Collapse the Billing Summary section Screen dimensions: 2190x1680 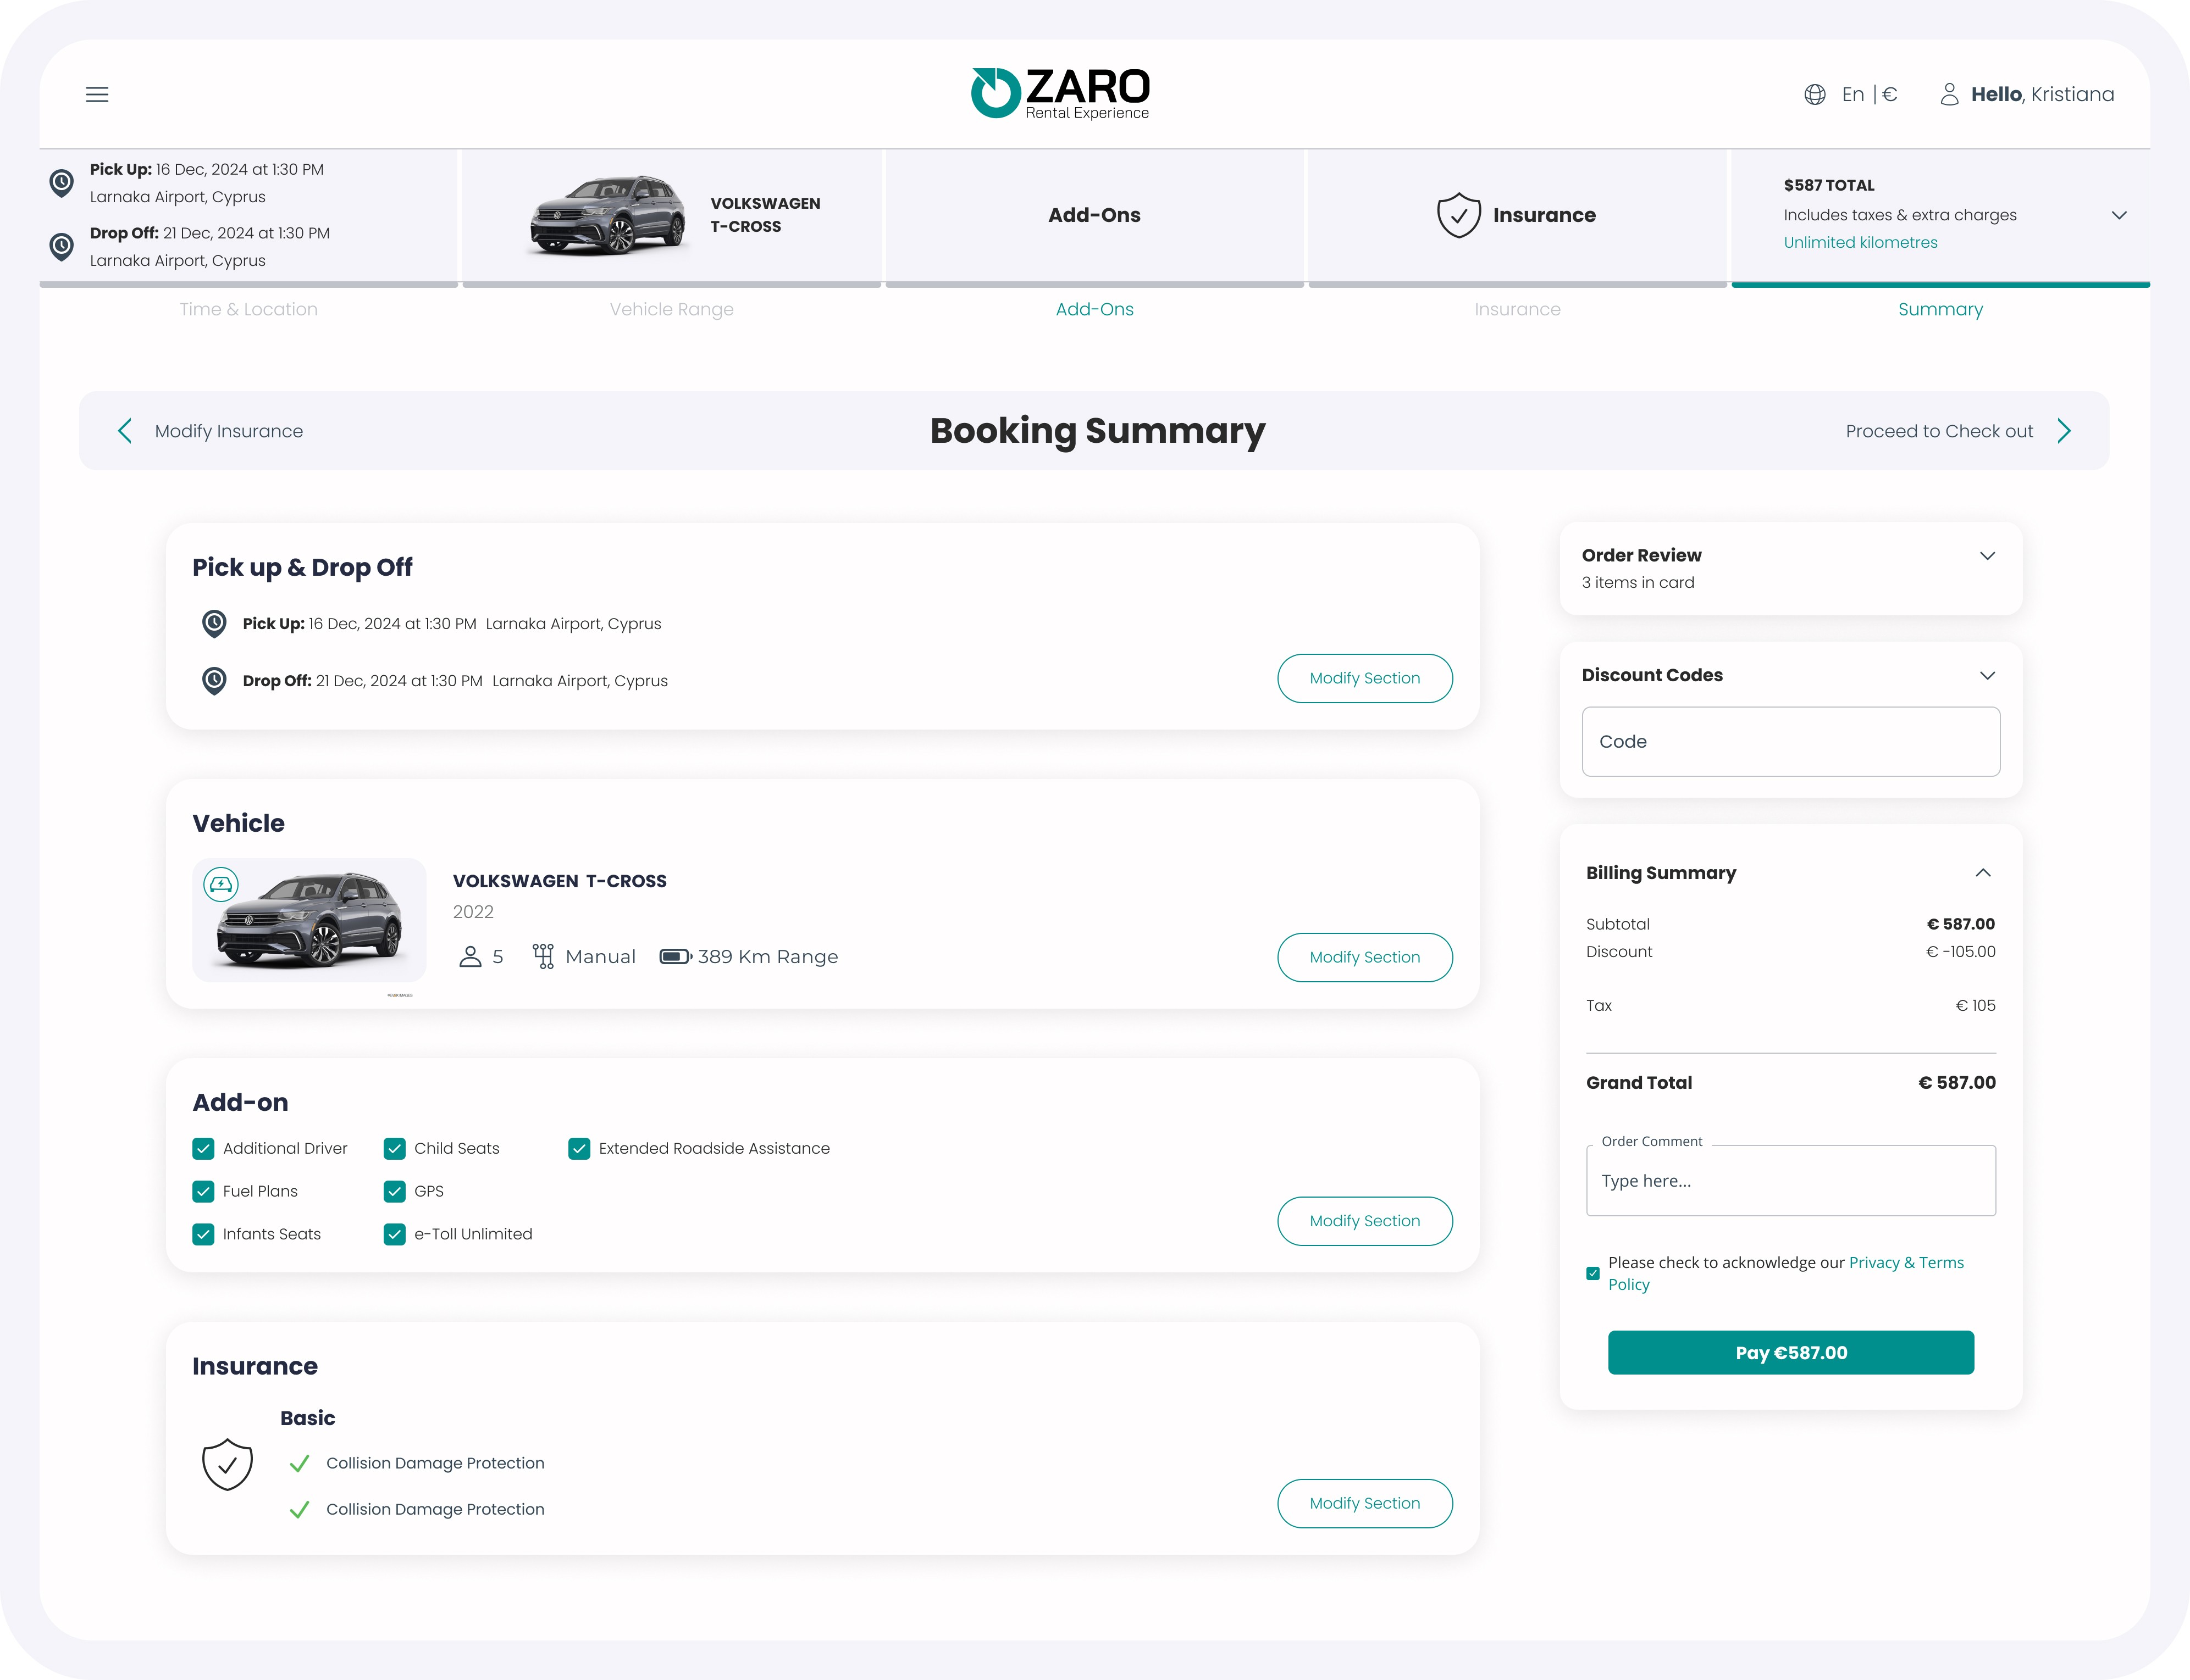(x=1982, y=873)
